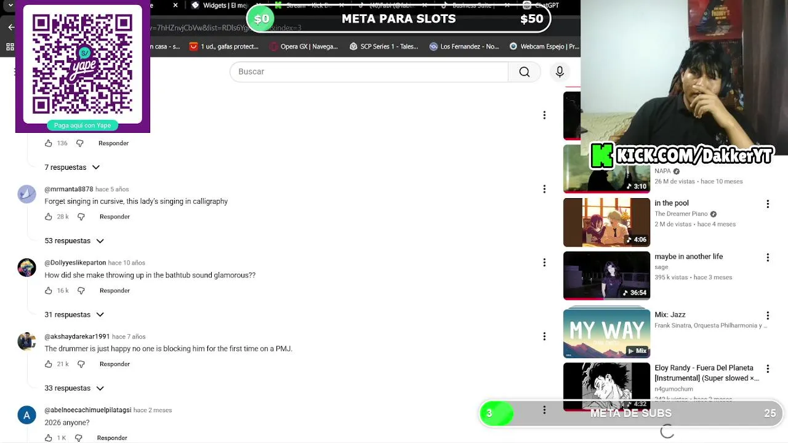Viewport: 788px width, 443px height.
Task: Open 'in the pool' video title
Action: click(x=672, y=203)
